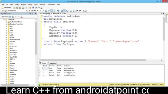Switch output to Results to Grid
Image resolution: width=168 pixels, height=94 pixels.
64,11
